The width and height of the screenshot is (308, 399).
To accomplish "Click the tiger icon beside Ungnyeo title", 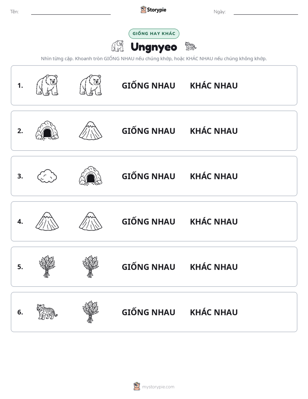I will [x=191, y=46].
